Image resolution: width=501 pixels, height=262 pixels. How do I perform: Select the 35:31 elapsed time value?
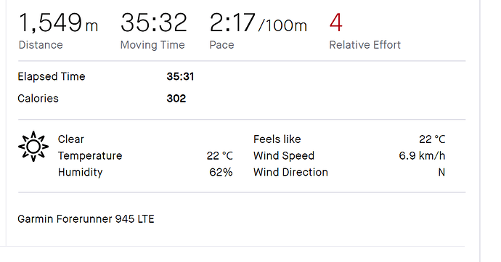coord(180,77)
